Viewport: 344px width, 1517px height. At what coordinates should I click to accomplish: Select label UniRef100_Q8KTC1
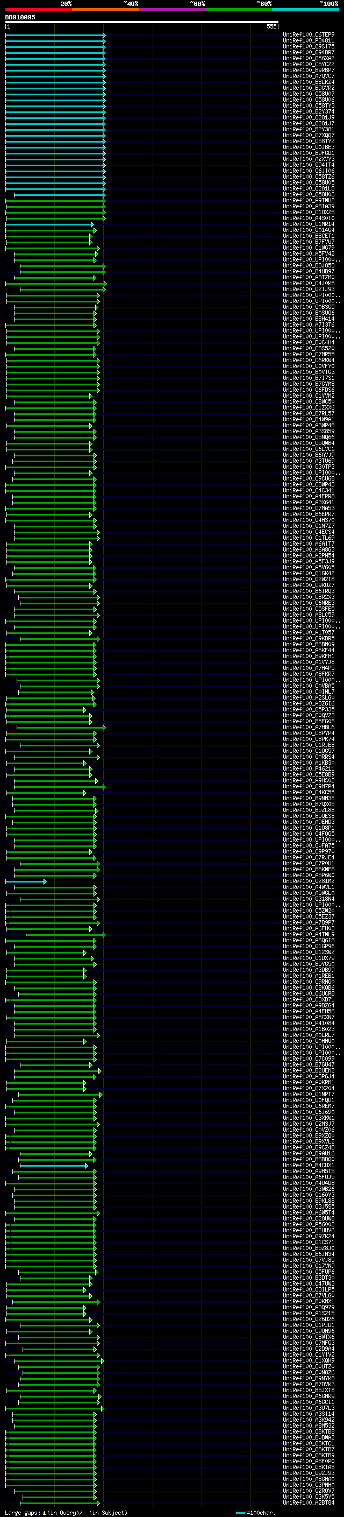click(309, 1443)
